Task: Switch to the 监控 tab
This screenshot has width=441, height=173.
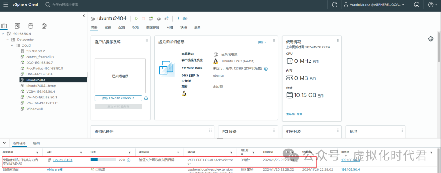Action: click(108, 27)
